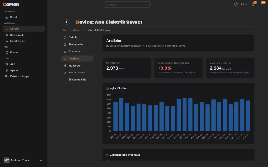The image size is (268, 167).
Task: Open the Finans section
Action: pos(24,53)
